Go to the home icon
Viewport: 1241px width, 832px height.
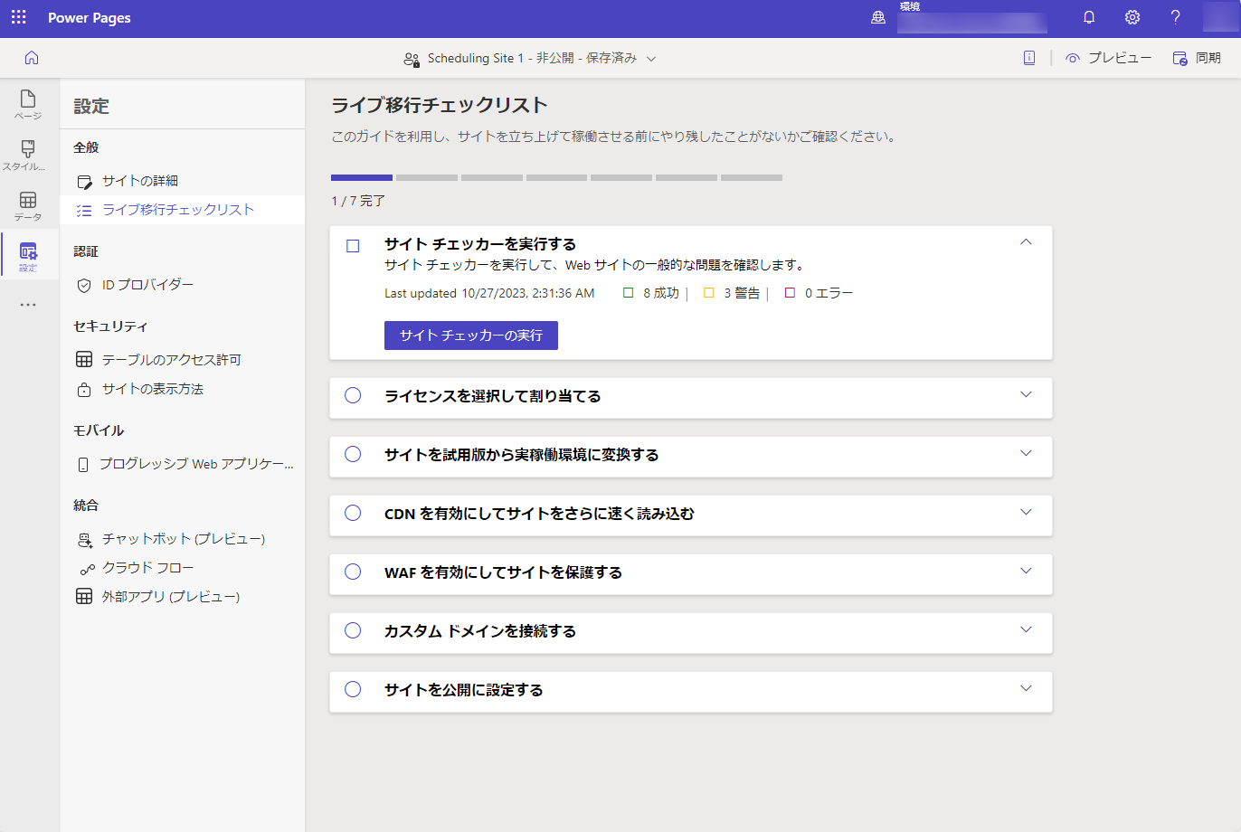point(32,58)
